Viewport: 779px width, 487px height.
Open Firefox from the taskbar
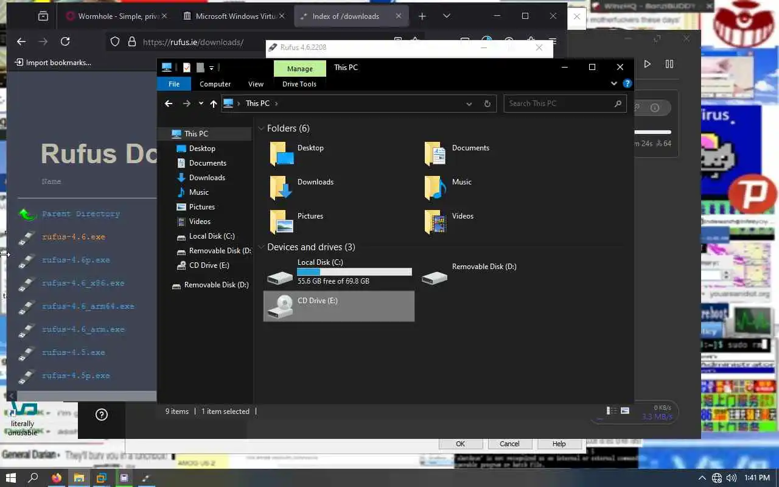(57, 478)
